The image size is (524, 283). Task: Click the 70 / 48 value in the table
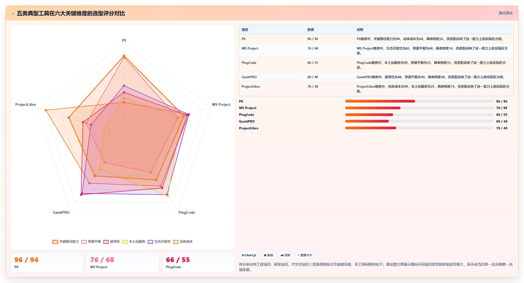coord(313,87)
